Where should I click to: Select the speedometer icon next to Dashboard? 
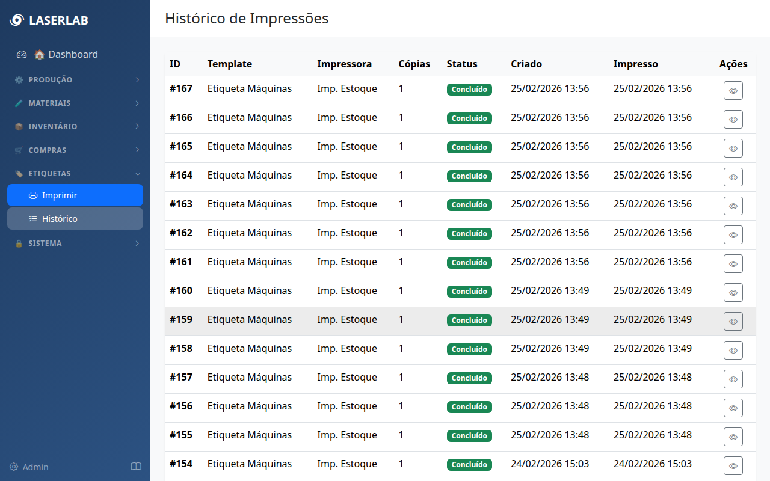[22, 54]
